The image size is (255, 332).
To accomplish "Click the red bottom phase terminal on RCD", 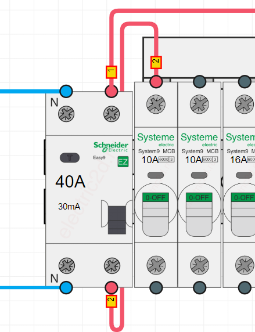I will point(112,287).
